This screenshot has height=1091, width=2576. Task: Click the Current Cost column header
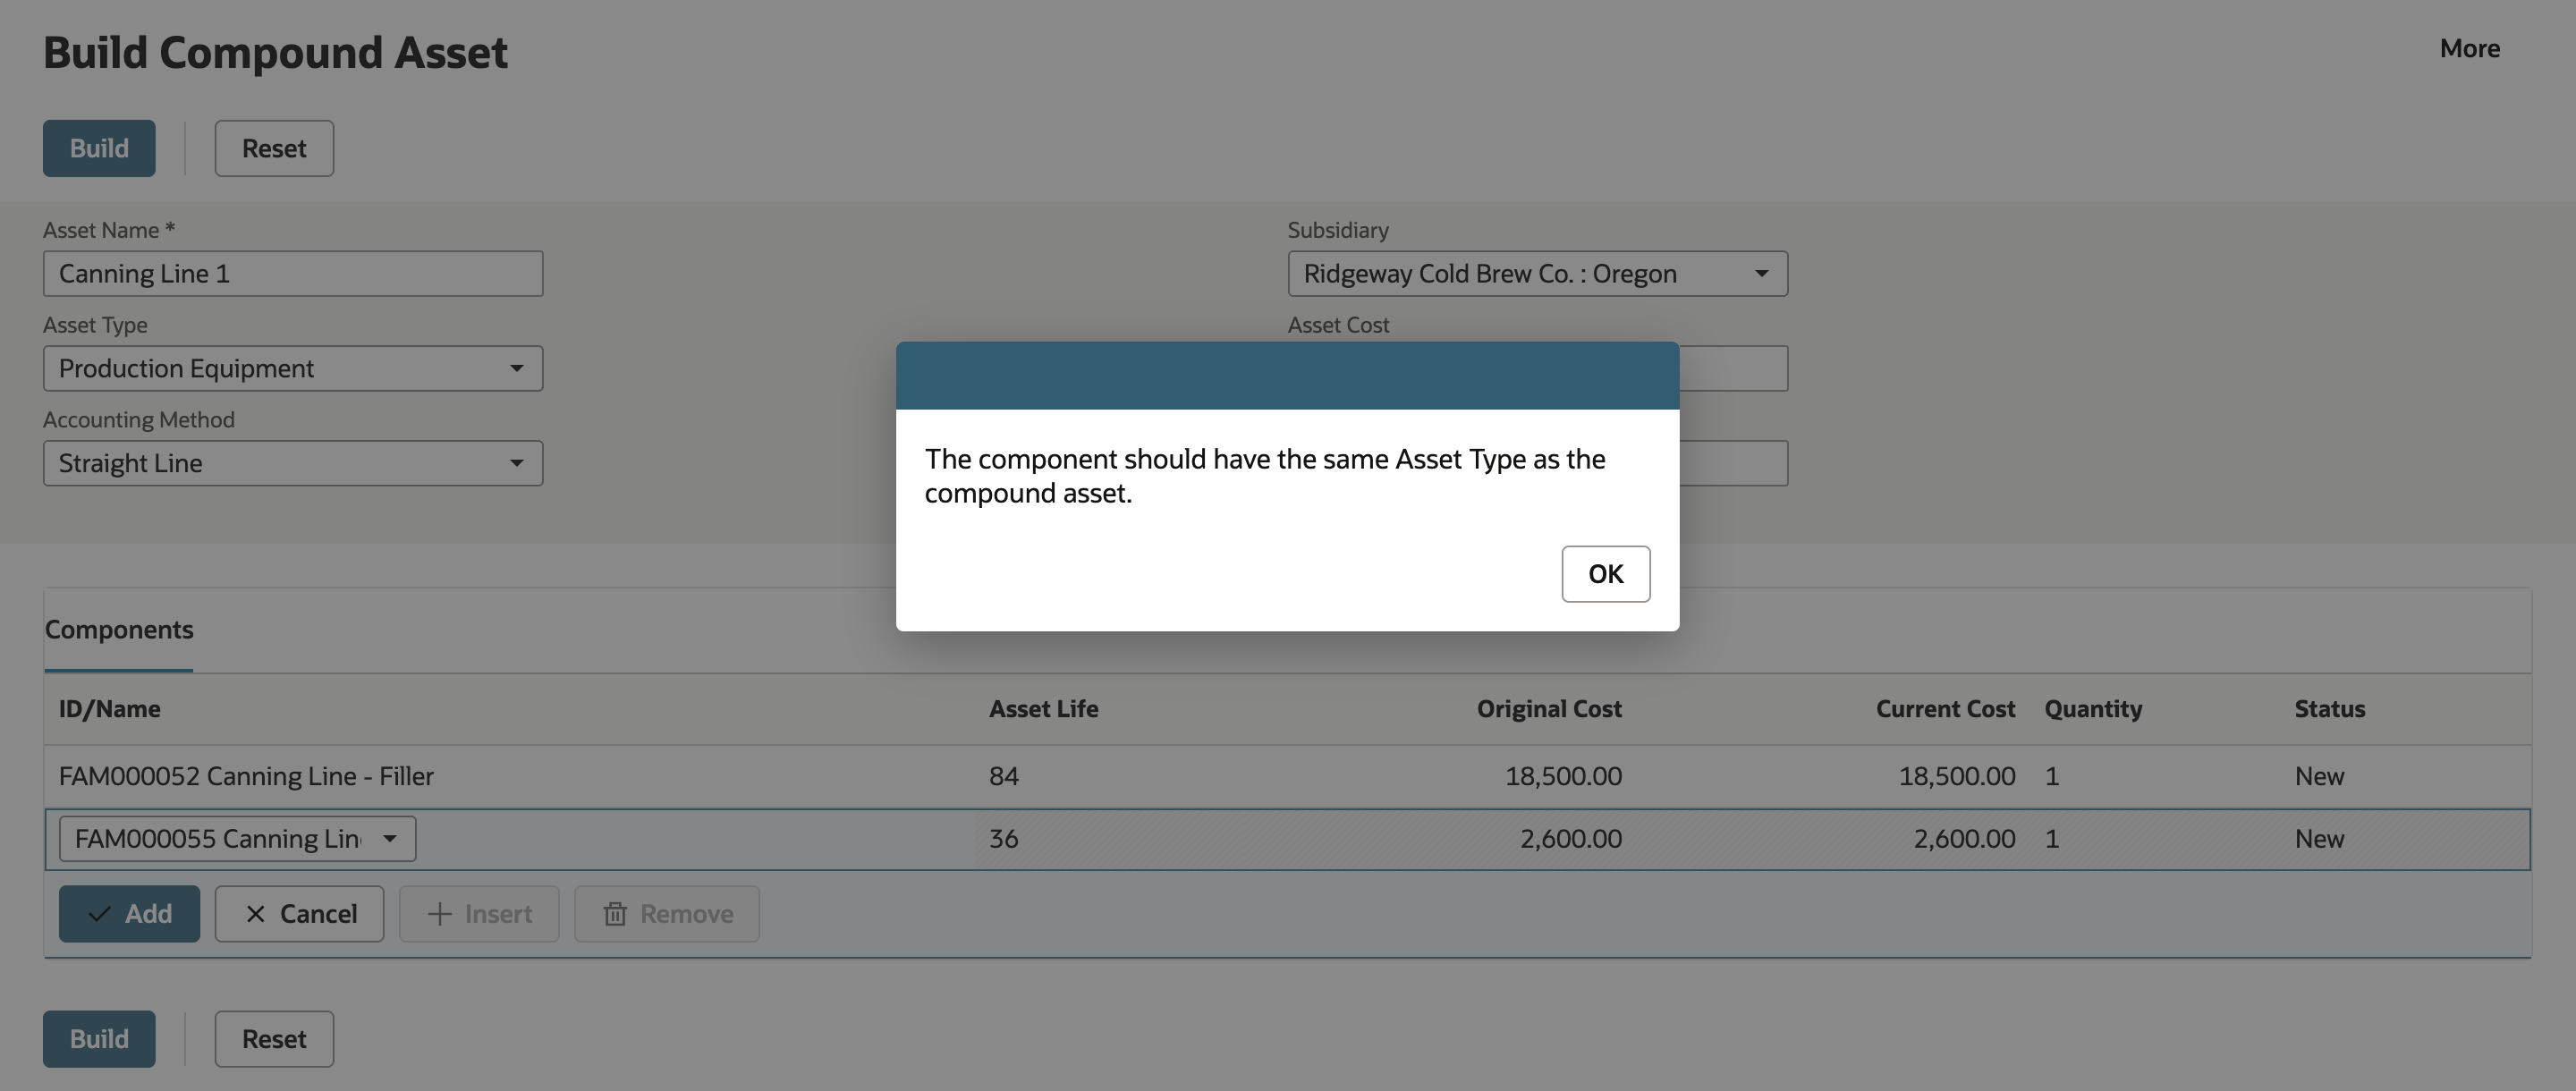click(1945, 708)
